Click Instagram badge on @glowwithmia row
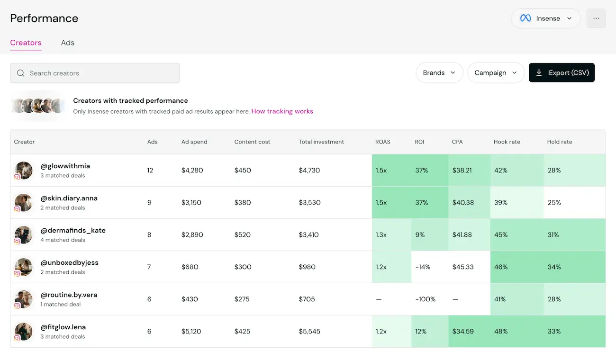This screenshot has width=616, height=360. coord(17,177)
